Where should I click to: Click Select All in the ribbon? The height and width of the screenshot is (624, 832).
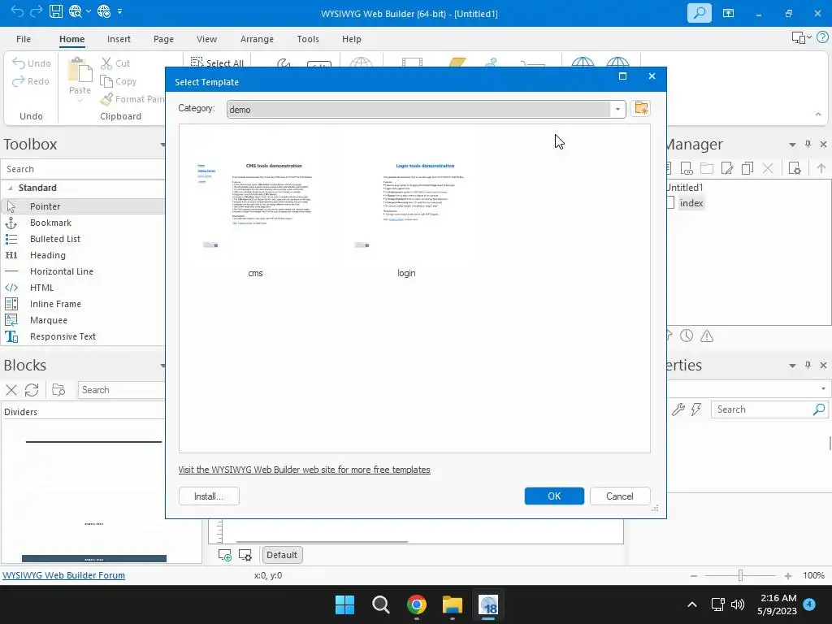click(217, 63)
